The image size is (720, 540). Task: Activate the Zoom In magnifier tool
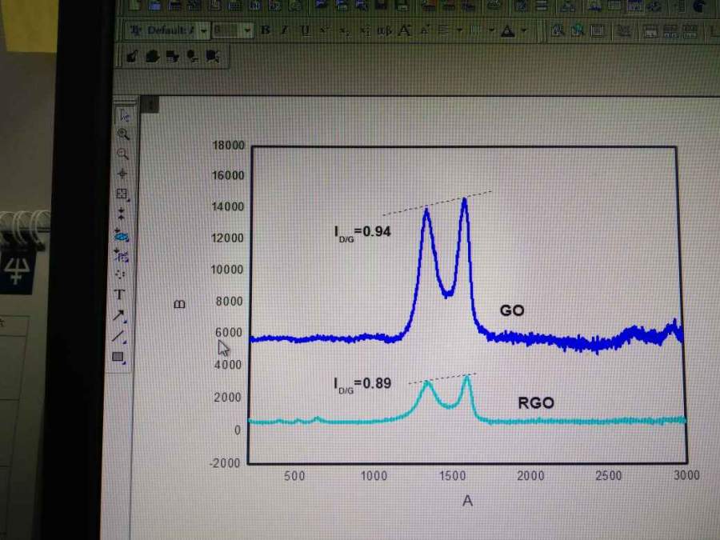coord(123,134)
